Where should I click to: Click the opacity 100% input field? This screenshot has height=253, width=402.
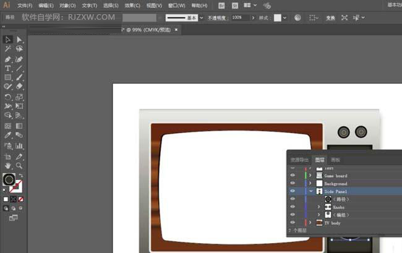238,18
